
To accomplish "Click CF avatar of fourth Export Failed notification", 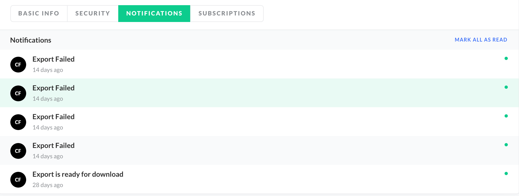I will [x=18, y=151].
